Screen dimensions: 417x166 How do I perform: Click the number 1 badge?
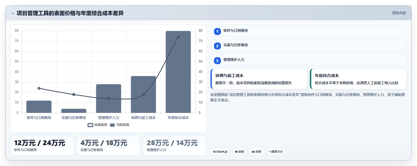[217, 31]
